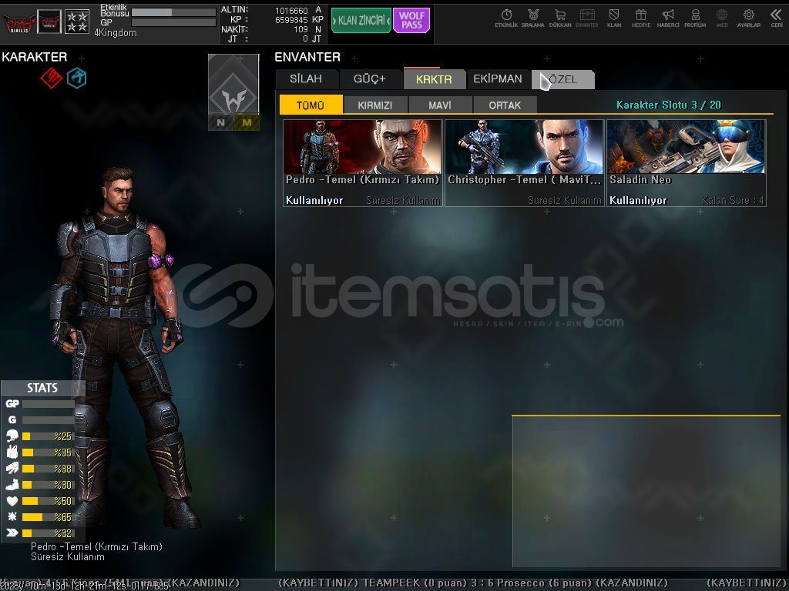Open the Dükkan shopping cart icon
Screen dimensions: 789x591
pos(560,18)
